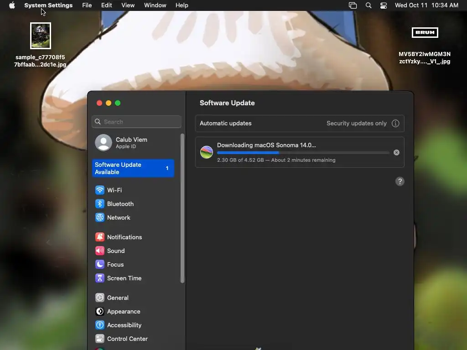
Task: Click the Notifications bell icon
Action: coord(100,237)
